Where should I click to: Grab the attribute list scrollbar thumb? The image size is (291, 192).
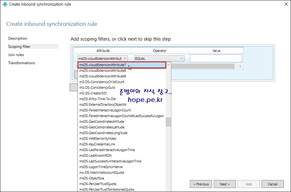(x=168, y=122)
